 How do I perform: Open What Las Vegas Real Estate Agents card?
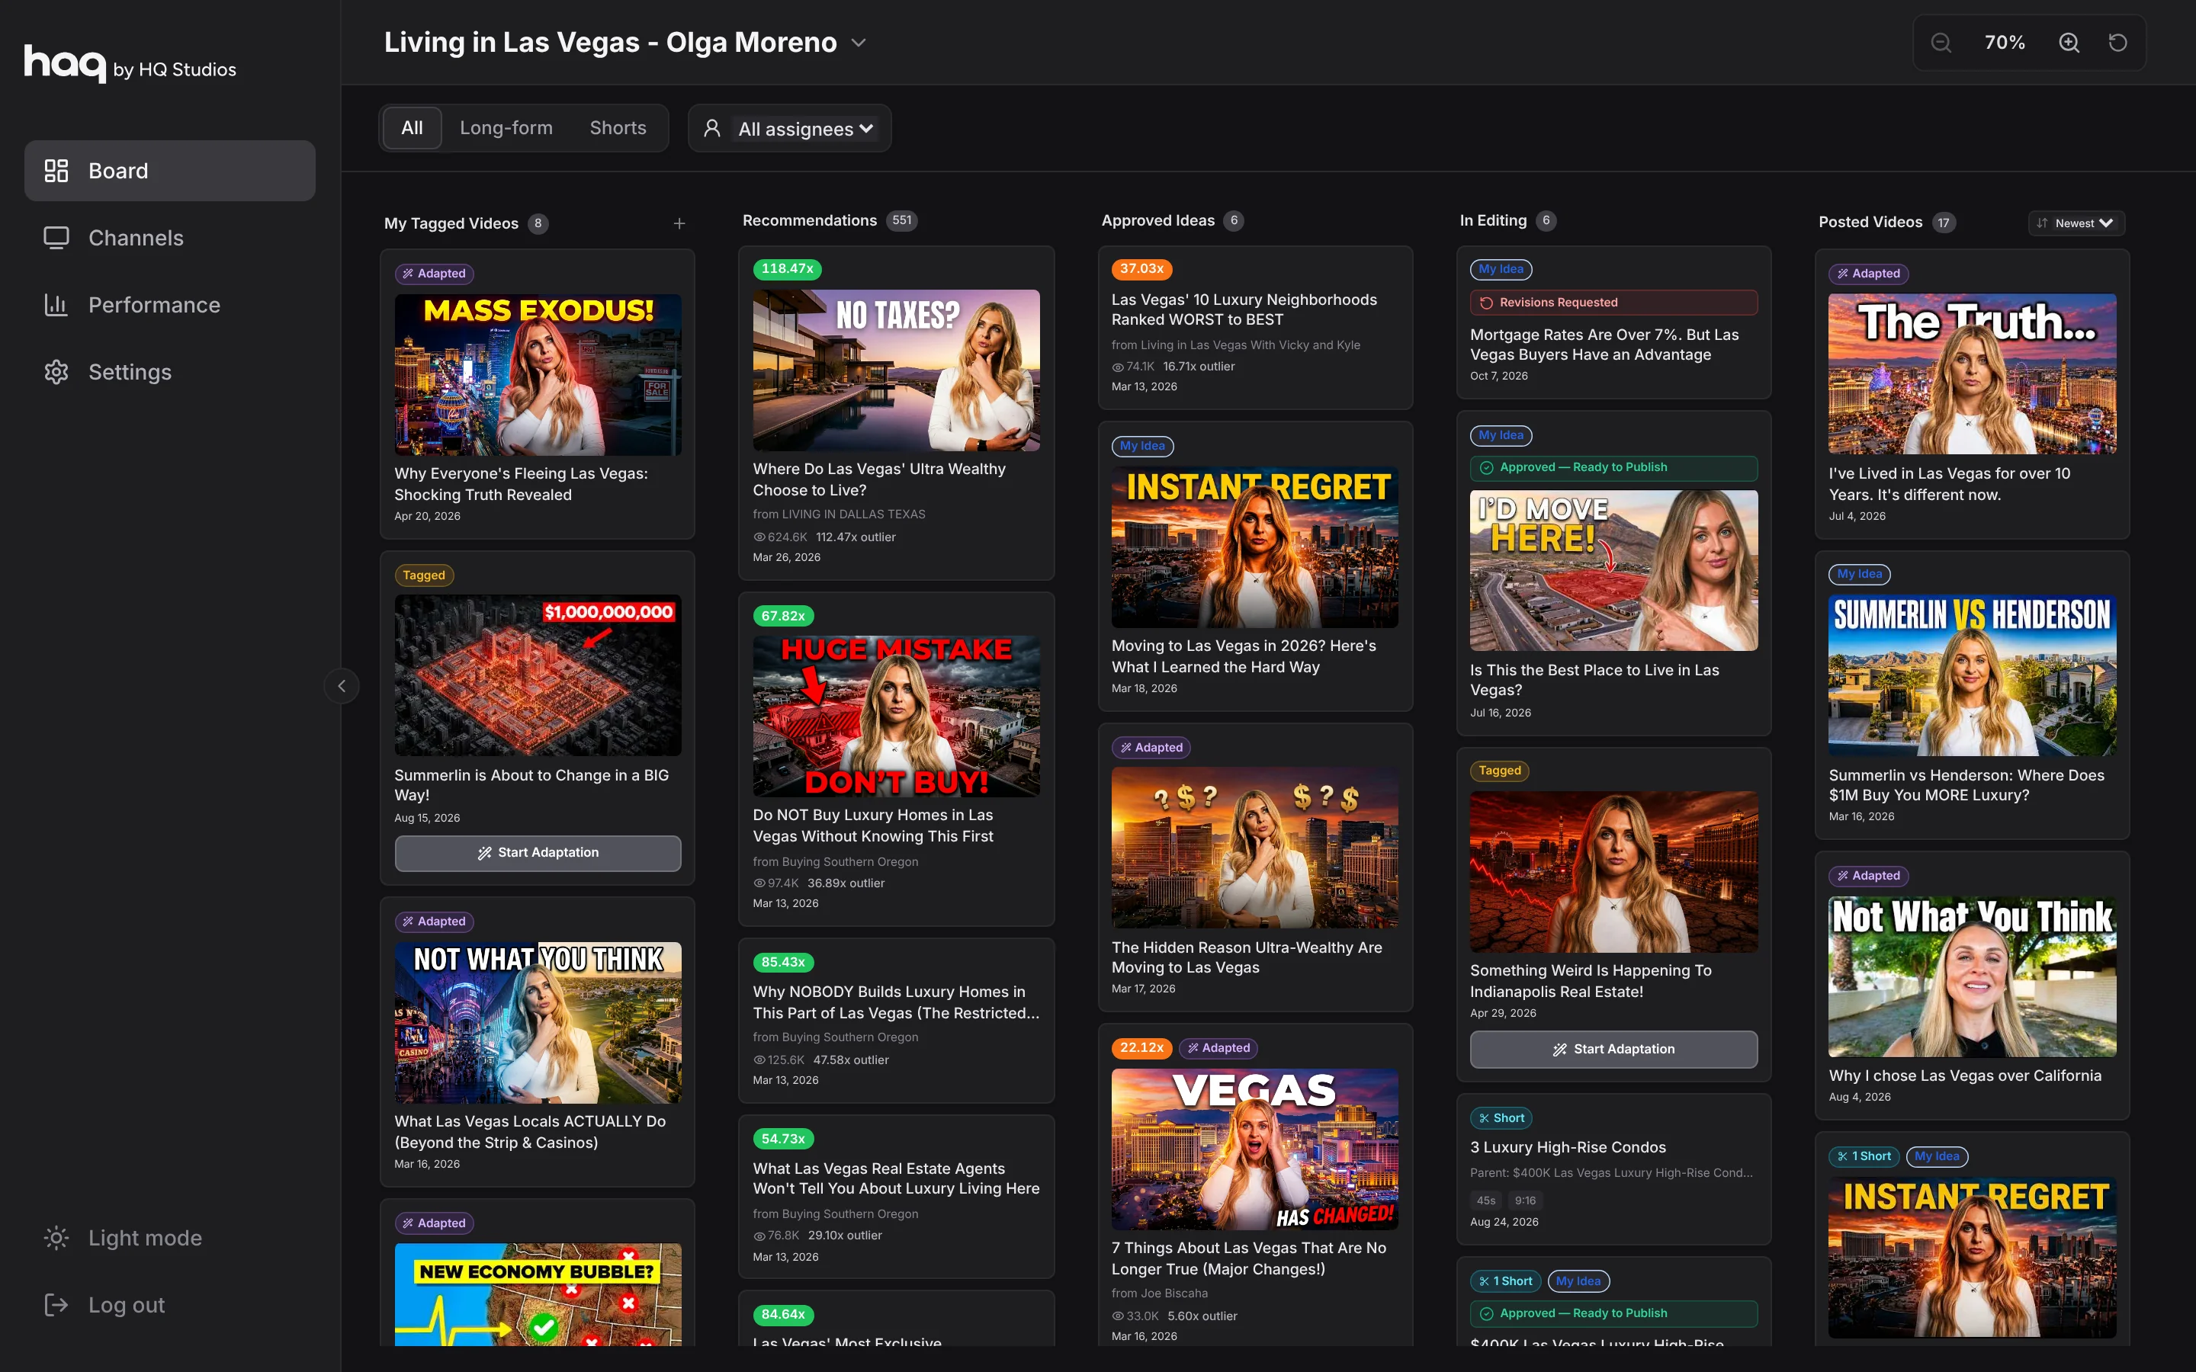click(x=897, y=1196)
